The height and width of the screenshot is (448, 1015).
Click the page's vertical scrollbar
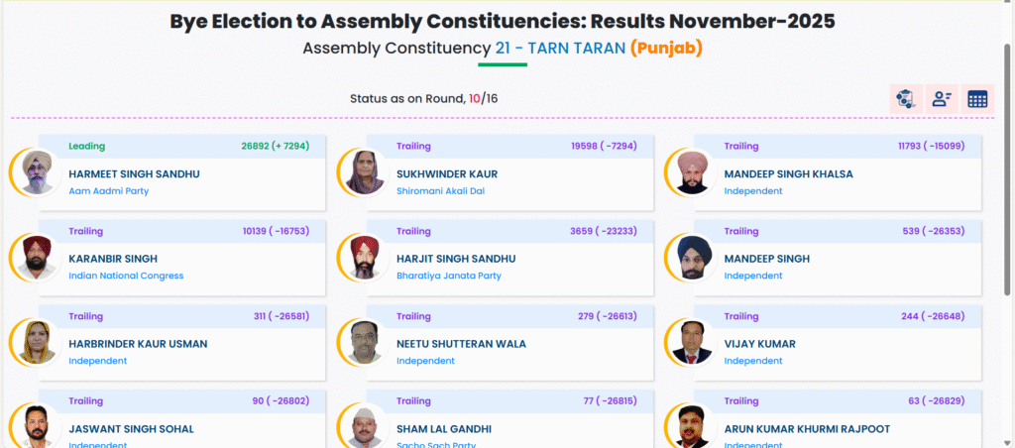(1007, 198)
